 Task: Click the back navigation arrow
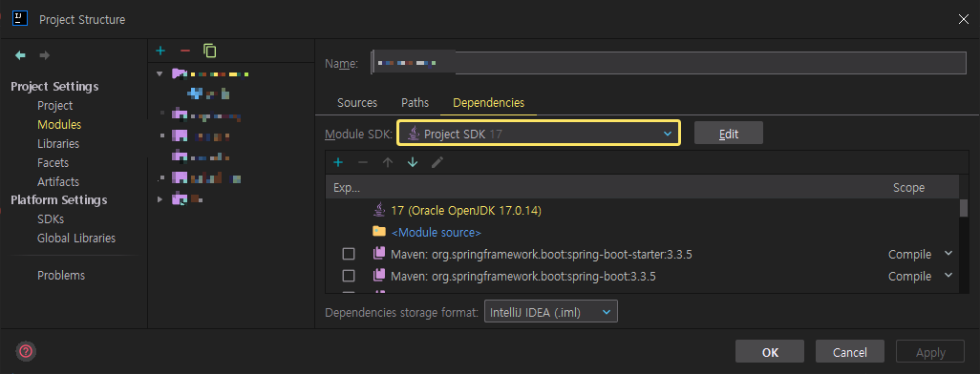21,55
